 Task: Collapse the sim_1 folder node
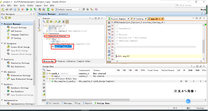[47, 39]
